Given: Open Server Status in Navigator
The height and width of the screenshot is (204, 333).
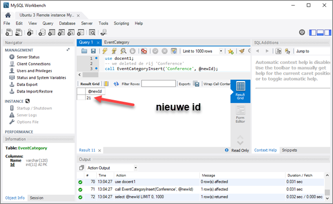Looking at the screenshot, I should (28, 57).
